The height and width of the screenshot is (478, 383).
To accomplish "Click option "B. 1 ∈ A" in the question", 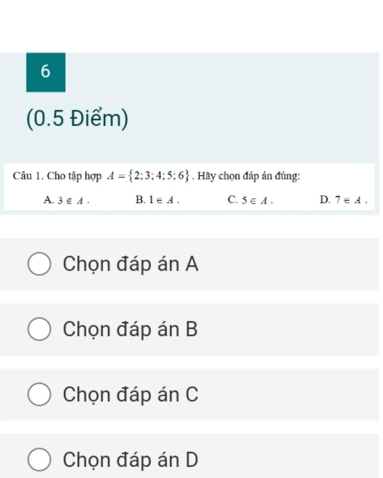I will point(157,200).
